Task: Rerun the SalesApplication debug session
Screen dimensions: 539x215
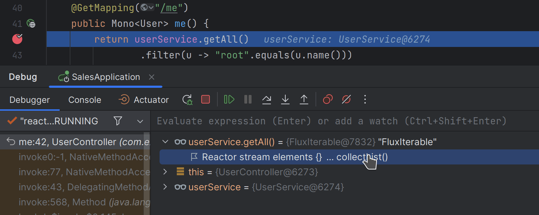Action: click(187, 99)
